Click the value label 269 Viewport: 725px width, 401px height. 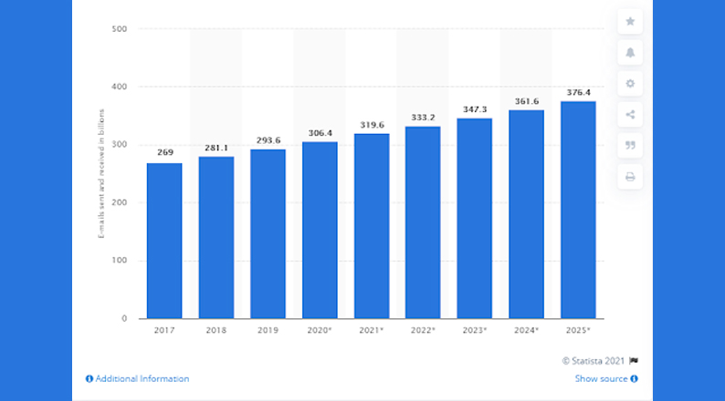pyautogui.click(x=165, y=152)
